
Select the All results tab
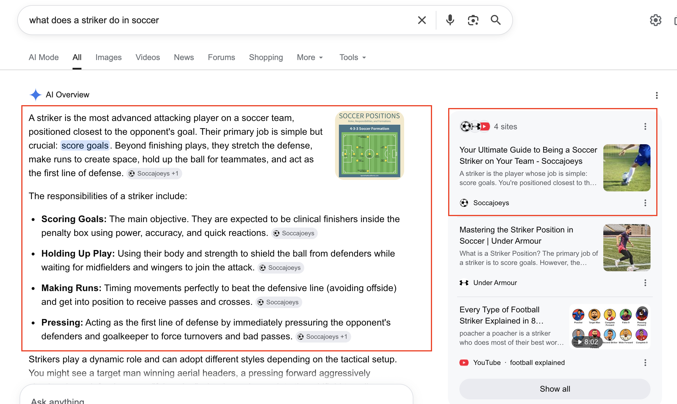(77, 57)
